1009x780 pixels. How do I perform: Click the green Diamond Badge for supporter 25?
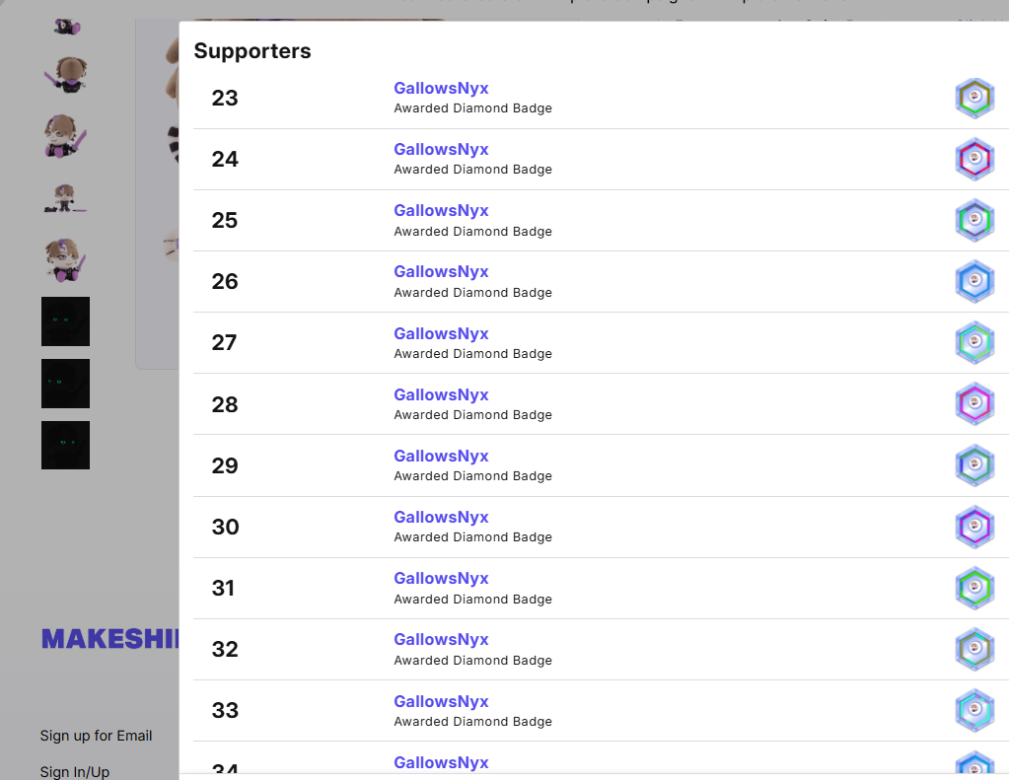[x=974, y=220]
